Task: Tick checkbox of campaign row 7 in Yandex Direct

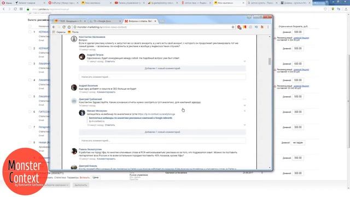Action: [x=30, y=127]
